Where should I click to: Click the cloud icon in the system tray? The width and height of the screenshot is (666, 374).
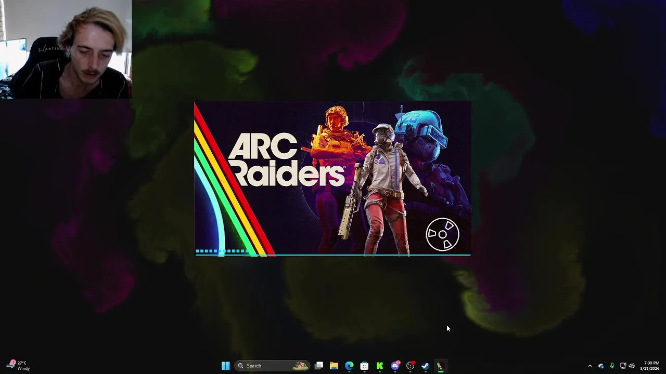click(x=601, y=366)
